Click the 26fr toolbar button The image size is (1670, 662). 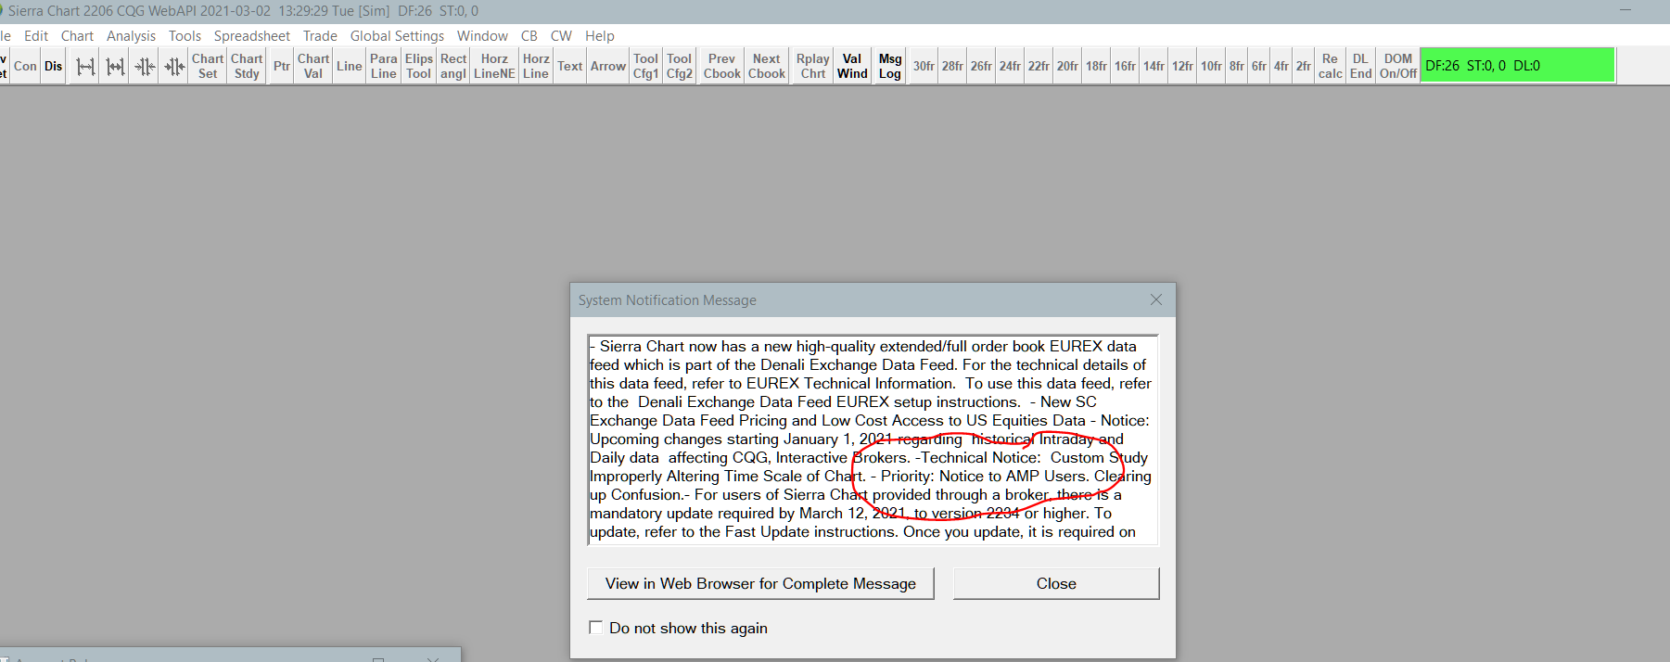(x=981, y=66)
